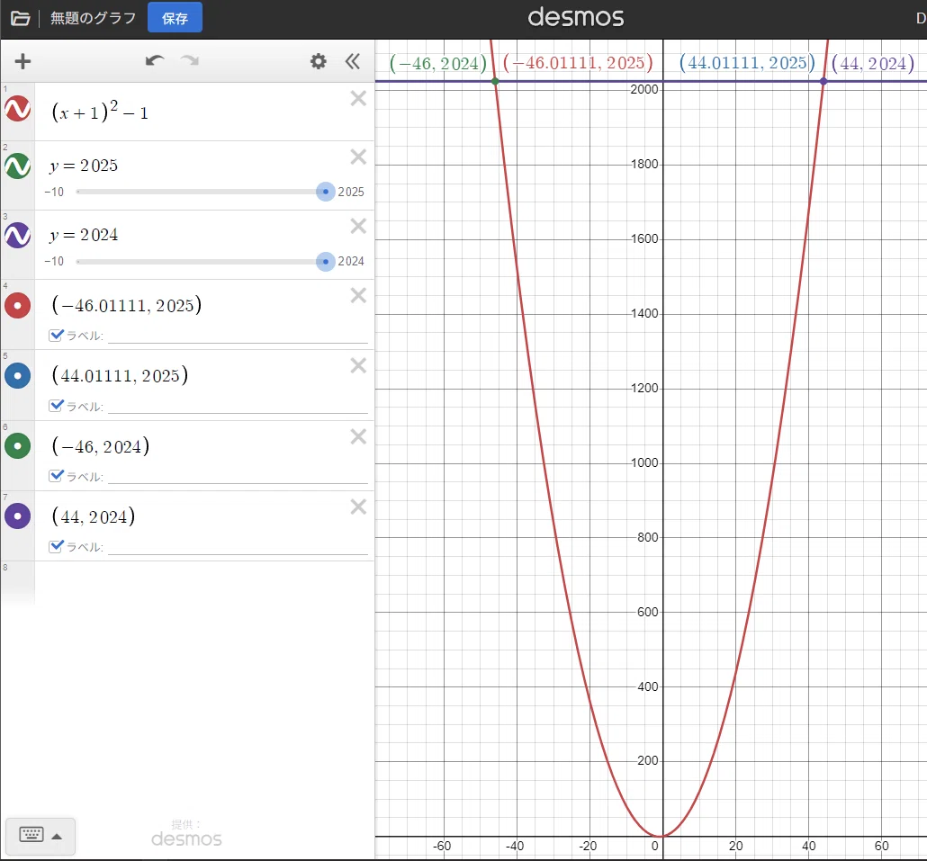Toggle visibility of (x+1)²−1 curve
927x861 pixels.
pos(18,109)
